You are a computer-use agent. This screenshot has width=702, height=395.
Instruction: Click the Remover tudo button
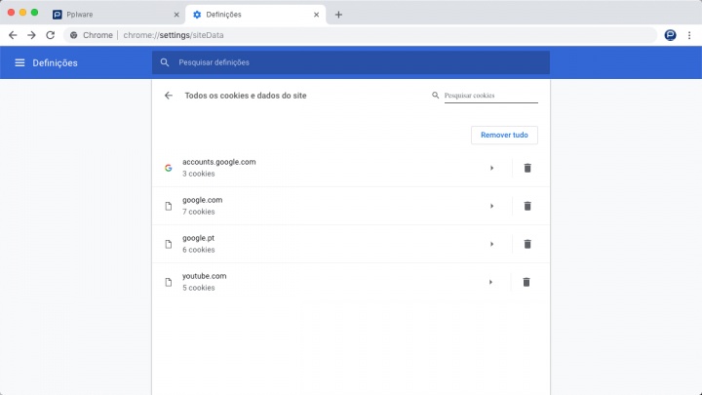[504, 135]
